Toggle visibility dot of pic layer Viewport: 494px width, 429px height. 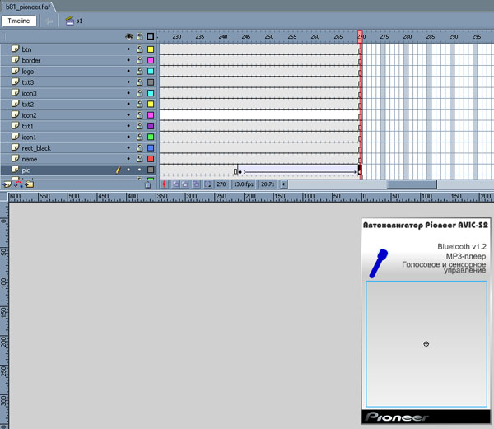pos(128,170)
